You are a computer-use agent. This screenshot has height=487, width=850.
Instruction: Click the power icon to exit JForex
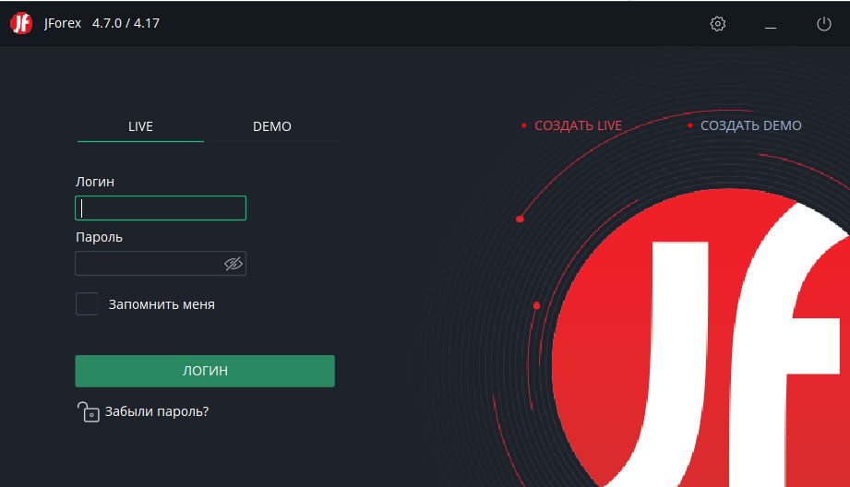coord(824,24)
